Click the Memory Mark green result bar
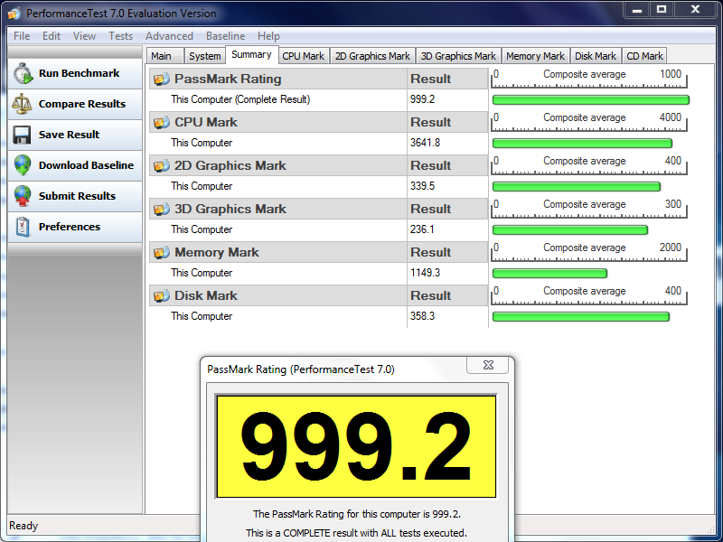The height and width of the screenshot is (542, 723). 549,274
